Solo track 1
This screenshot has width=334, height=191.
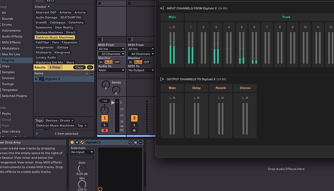[x=105, y=125]
